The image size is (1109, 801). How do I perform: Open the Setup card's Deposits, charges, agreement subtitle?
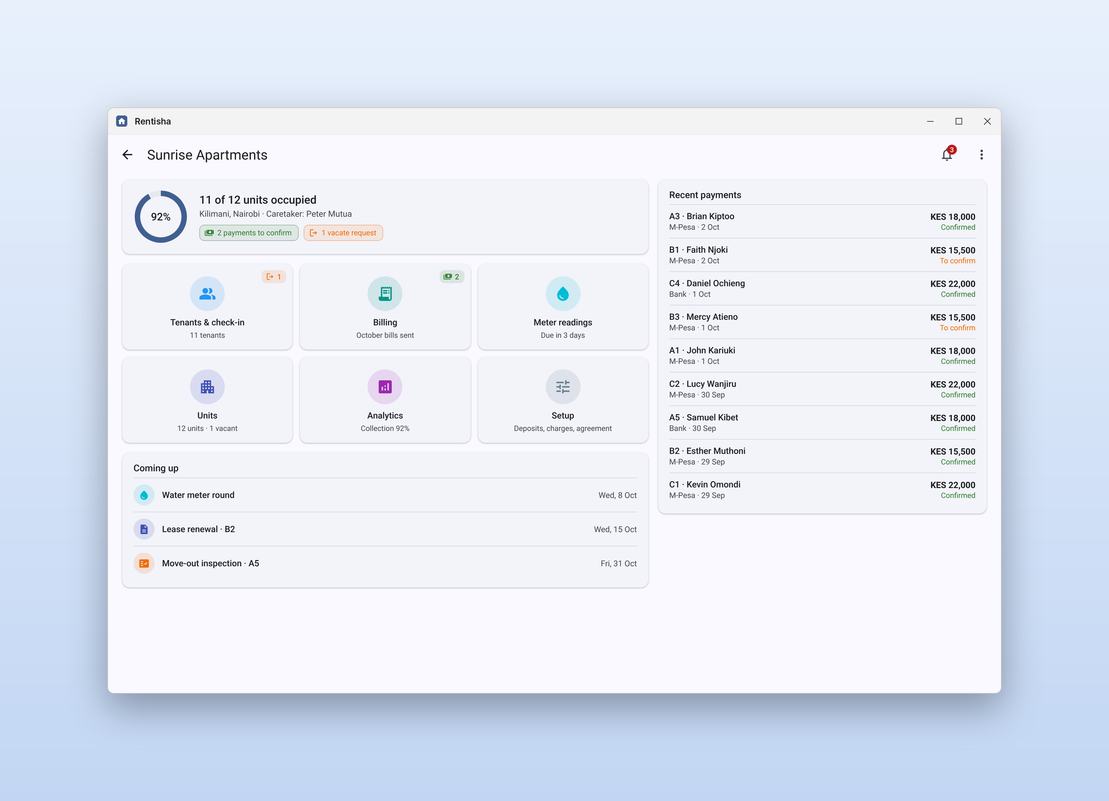coord(563,428)
